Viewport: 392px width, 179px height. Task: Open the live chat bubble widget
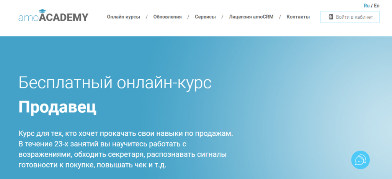pyautogui.click(x=361, y=160)
